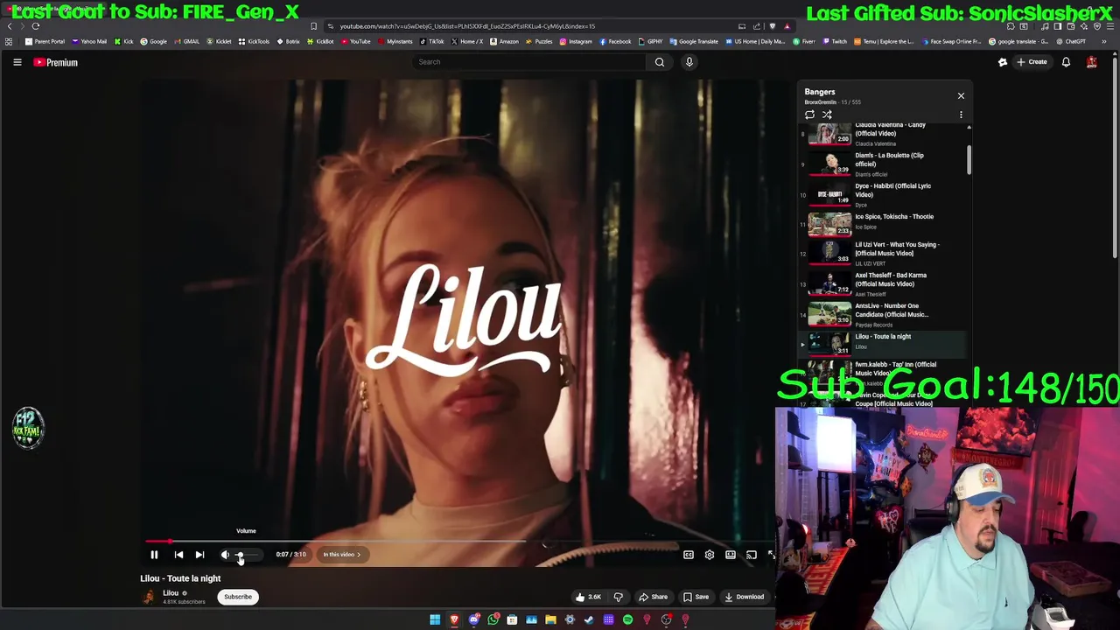Select Claudia Valentina - Candy playlist item
1120x630 pixels.
(x=882, y=134)
